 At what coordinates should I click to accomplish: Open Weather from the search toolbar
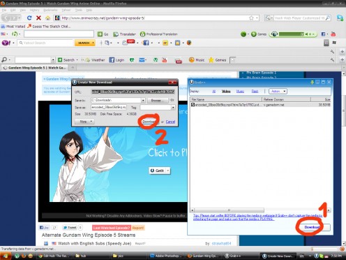point(95,60)
